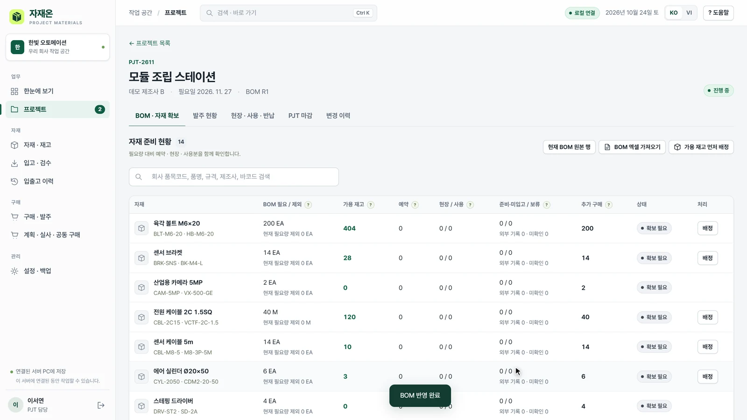Click the box icon of 전원 케이블 2C 1.5SQ row
This screenshot has height=420, width=747.
pos(141,317)
